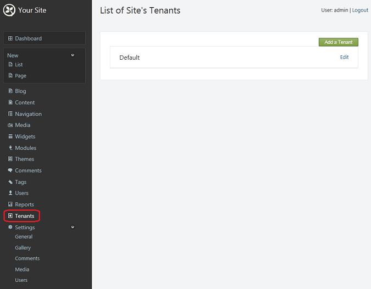Open the Themes menu item
Screen dimensions: 371x289
coord(24,159)
